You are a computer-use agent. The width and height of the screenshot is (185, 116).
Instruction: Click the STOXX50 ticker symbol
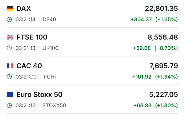point(54,105)
